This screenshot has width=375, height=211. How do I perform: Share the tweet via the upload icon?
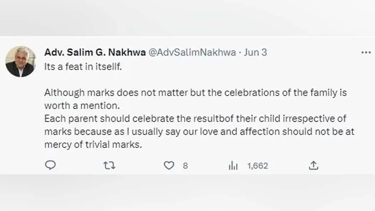[313, 166]
